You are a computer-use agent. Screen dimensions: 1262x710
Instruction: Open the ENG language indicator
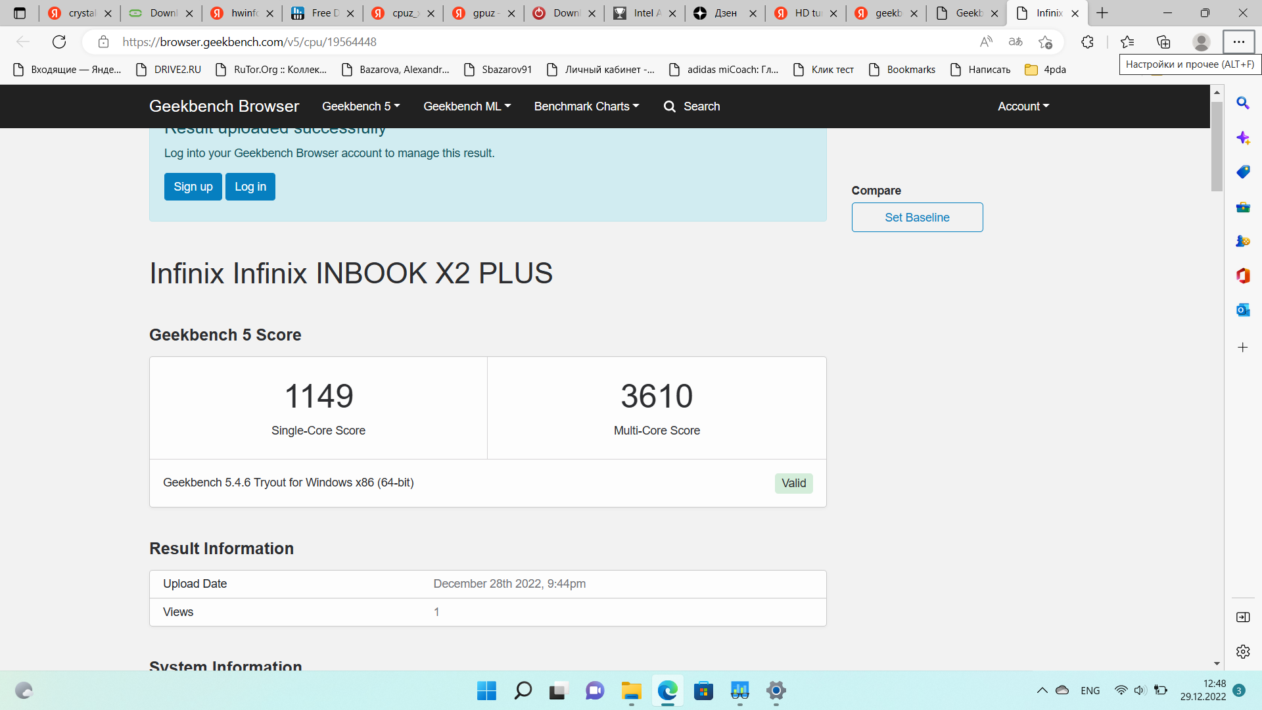tap(1090, 691)
